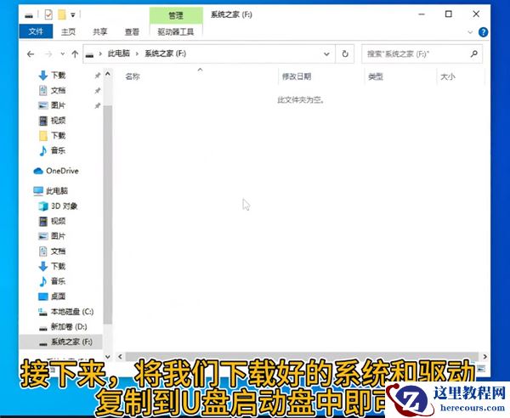
Task: Click the horizontal scrollbar right arrow
Action: [x=485, y=357]
